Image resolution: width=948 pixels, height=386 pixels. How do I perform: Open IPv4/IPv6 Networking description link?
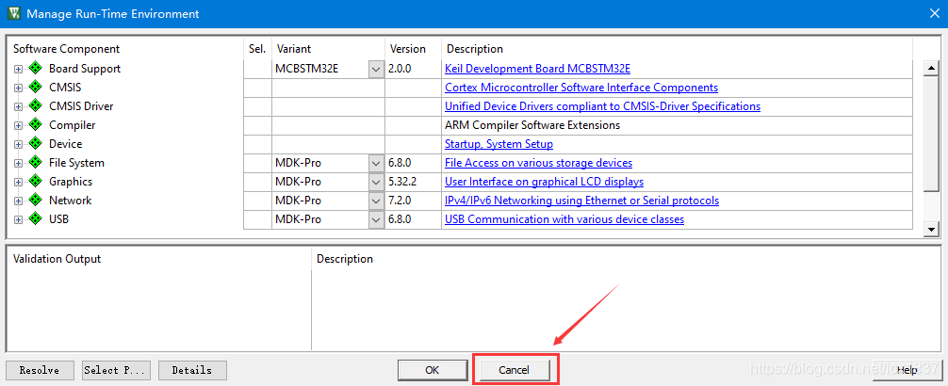point(581,200)
